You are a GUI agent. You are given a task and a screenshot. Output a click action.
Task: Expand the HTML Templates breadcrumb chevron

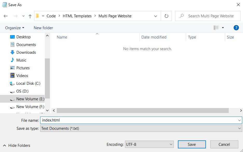click(95, 16)
